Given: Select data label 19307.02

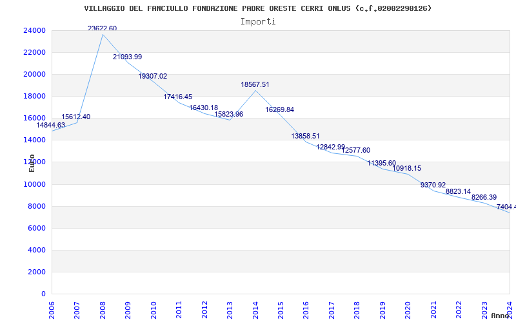Looking at the screenshot, I should [x=153, y=76].
